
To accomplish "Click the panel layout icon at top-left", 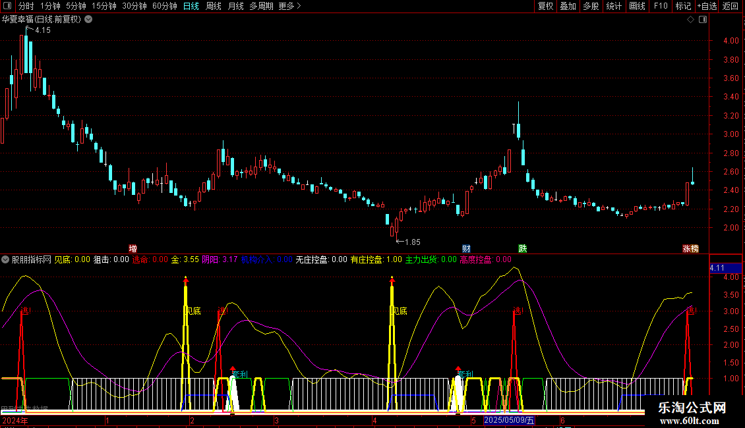I will (x=7, y=6).
